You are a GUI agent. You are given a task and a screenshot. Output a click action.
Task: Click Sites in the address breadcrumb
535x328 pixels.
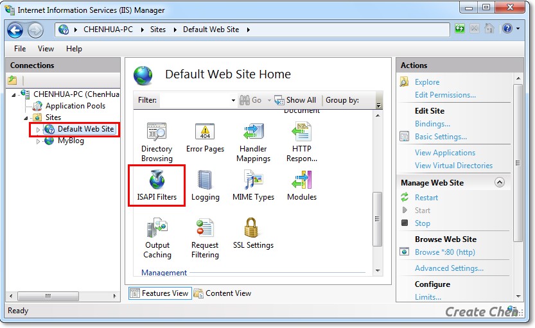[x=158, y=30]
